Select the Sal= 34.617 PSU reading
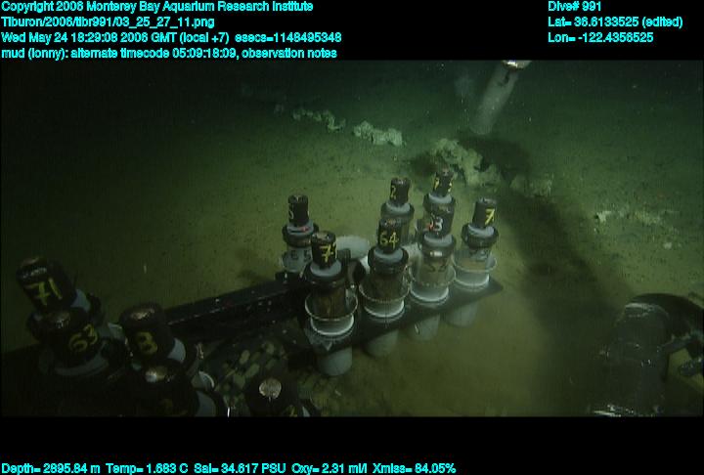The height and width of the screenshot is (475, 704). pos(240,468)
